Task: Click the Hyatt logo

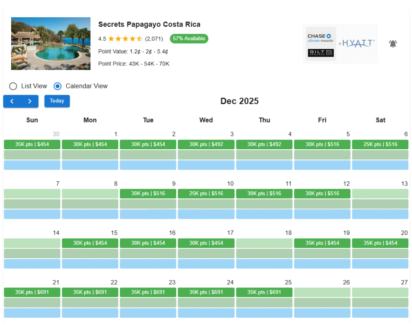Action: coord(358,43)
